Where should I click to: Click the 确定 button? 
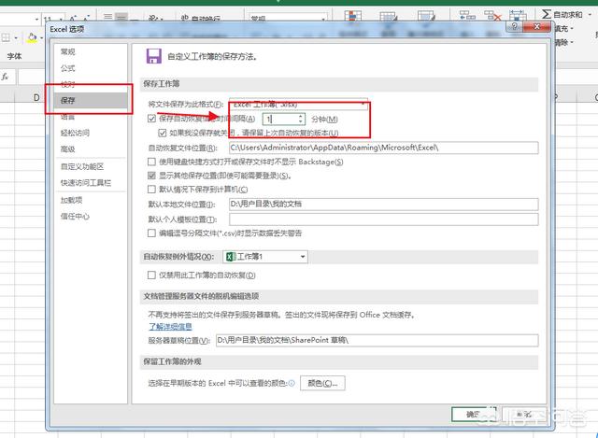coord(474,414)
